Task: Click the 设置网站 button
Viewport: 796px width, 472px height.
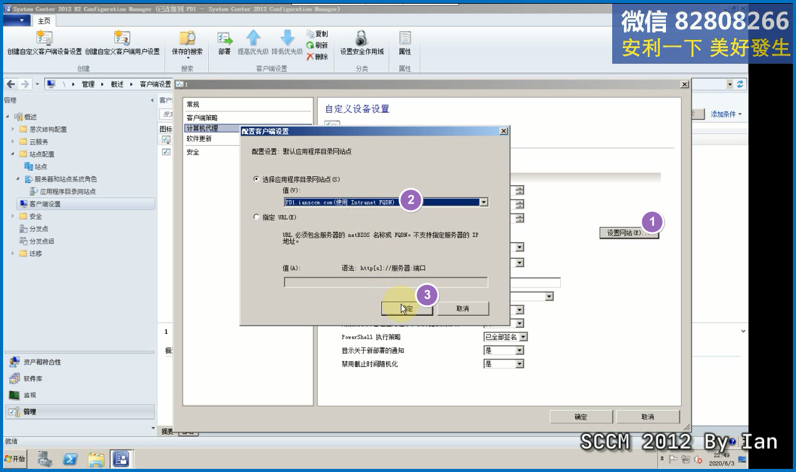Action: pos(629,233)
